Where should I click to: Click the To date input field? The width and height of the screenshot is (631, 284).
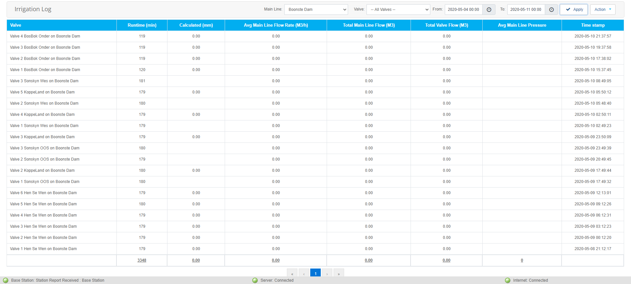[526, 10]
